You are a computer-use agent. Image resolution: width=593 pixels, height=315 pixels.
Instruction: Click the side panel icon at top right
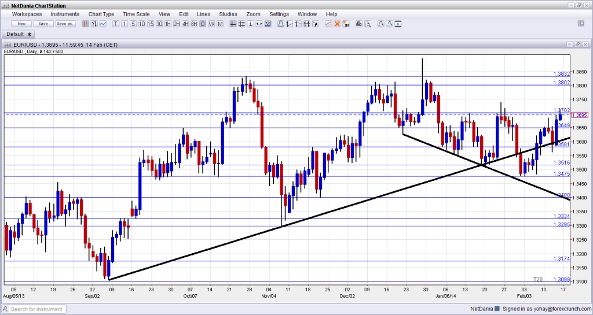(581, 23)
